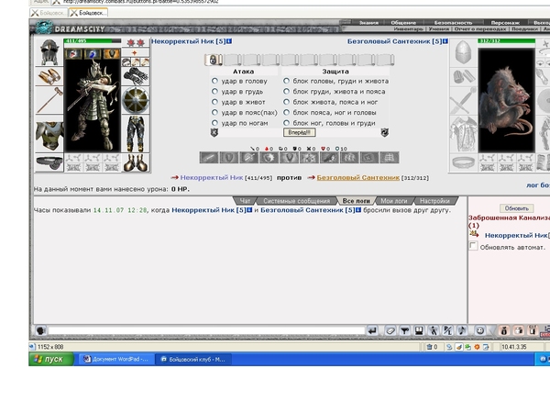This screenshot has width=550, height=413.
Task: Select attack 'удар в грудь'
Action: click(x=214, y=92)
